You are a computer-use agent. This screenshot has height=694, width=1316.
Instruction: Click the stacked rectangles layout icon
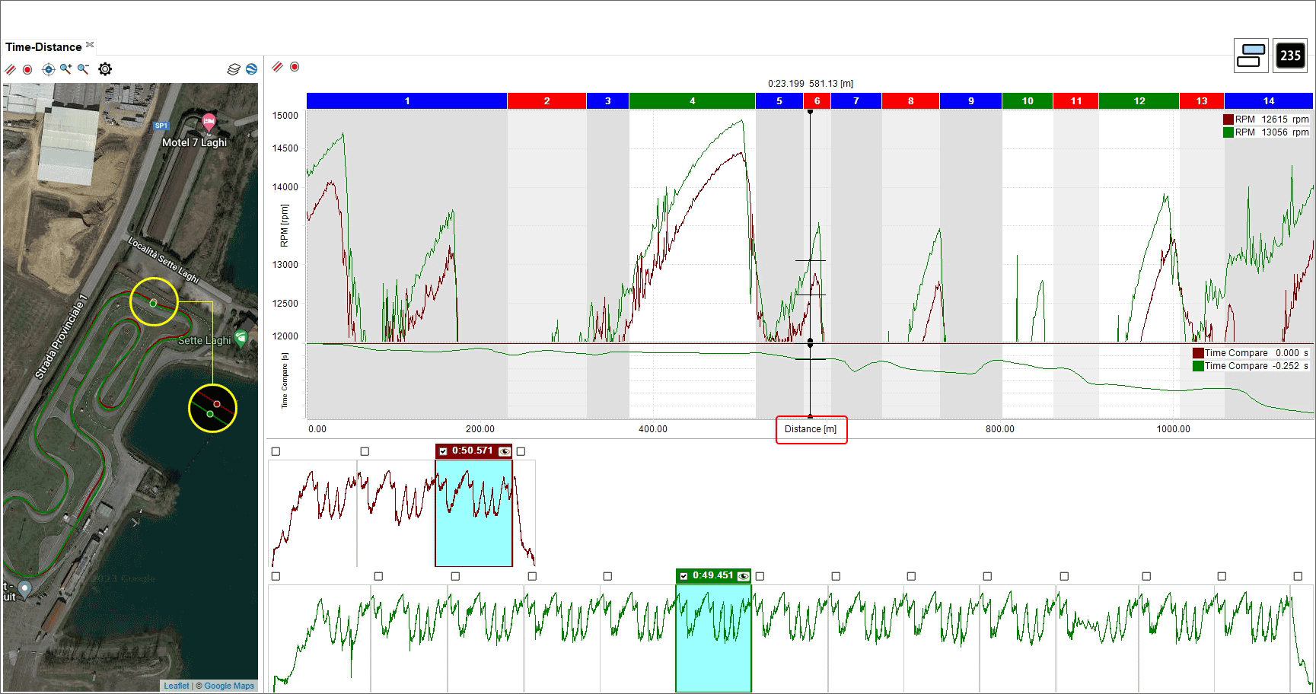pos(1251,56)
